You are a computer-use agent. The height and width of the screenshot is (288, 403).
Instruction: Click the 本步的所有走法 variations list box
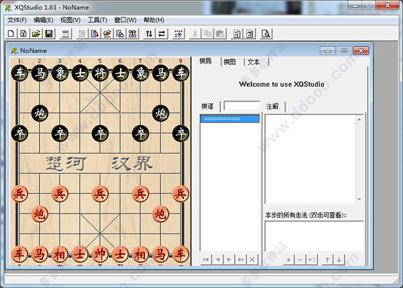point(314,236)
